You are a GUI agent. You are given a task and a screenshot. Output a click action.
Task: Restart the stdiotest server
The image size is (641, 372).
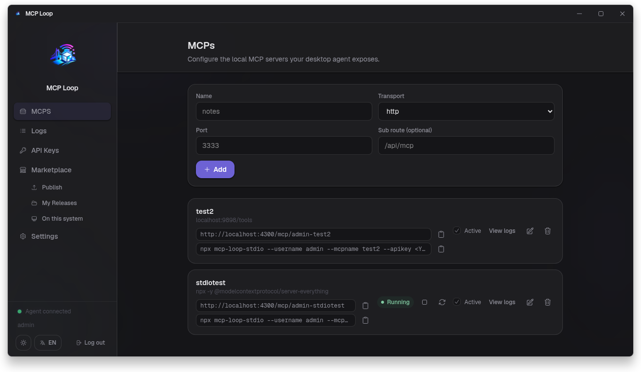click(x=442, y=302)
